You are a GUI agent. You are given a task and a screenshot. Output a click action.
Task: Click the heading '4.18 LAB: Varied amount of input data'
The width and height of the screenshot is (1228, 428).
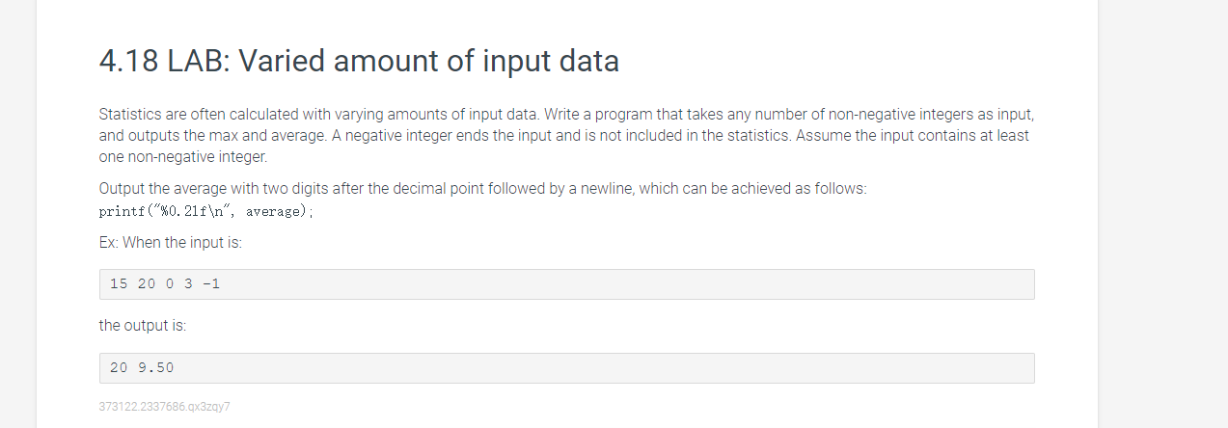359,62
